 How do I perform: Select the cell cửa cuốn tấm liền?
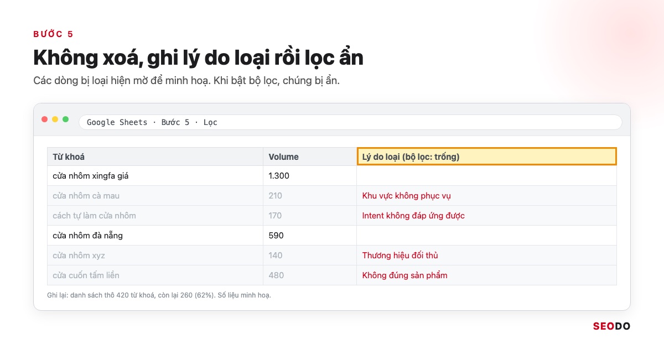tap(155, 275)
